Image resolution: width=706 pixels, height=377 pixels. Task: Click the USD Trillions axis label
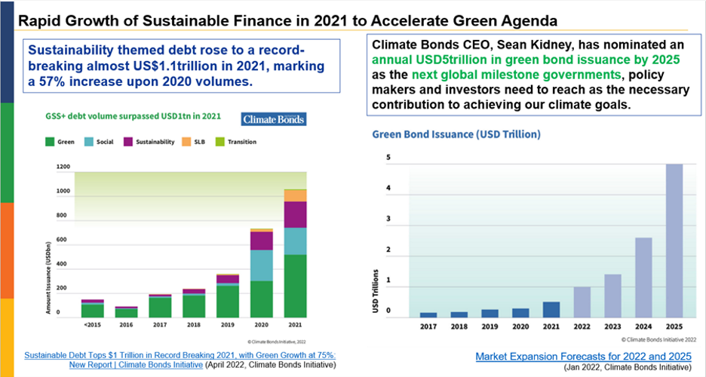click(376, 291)
